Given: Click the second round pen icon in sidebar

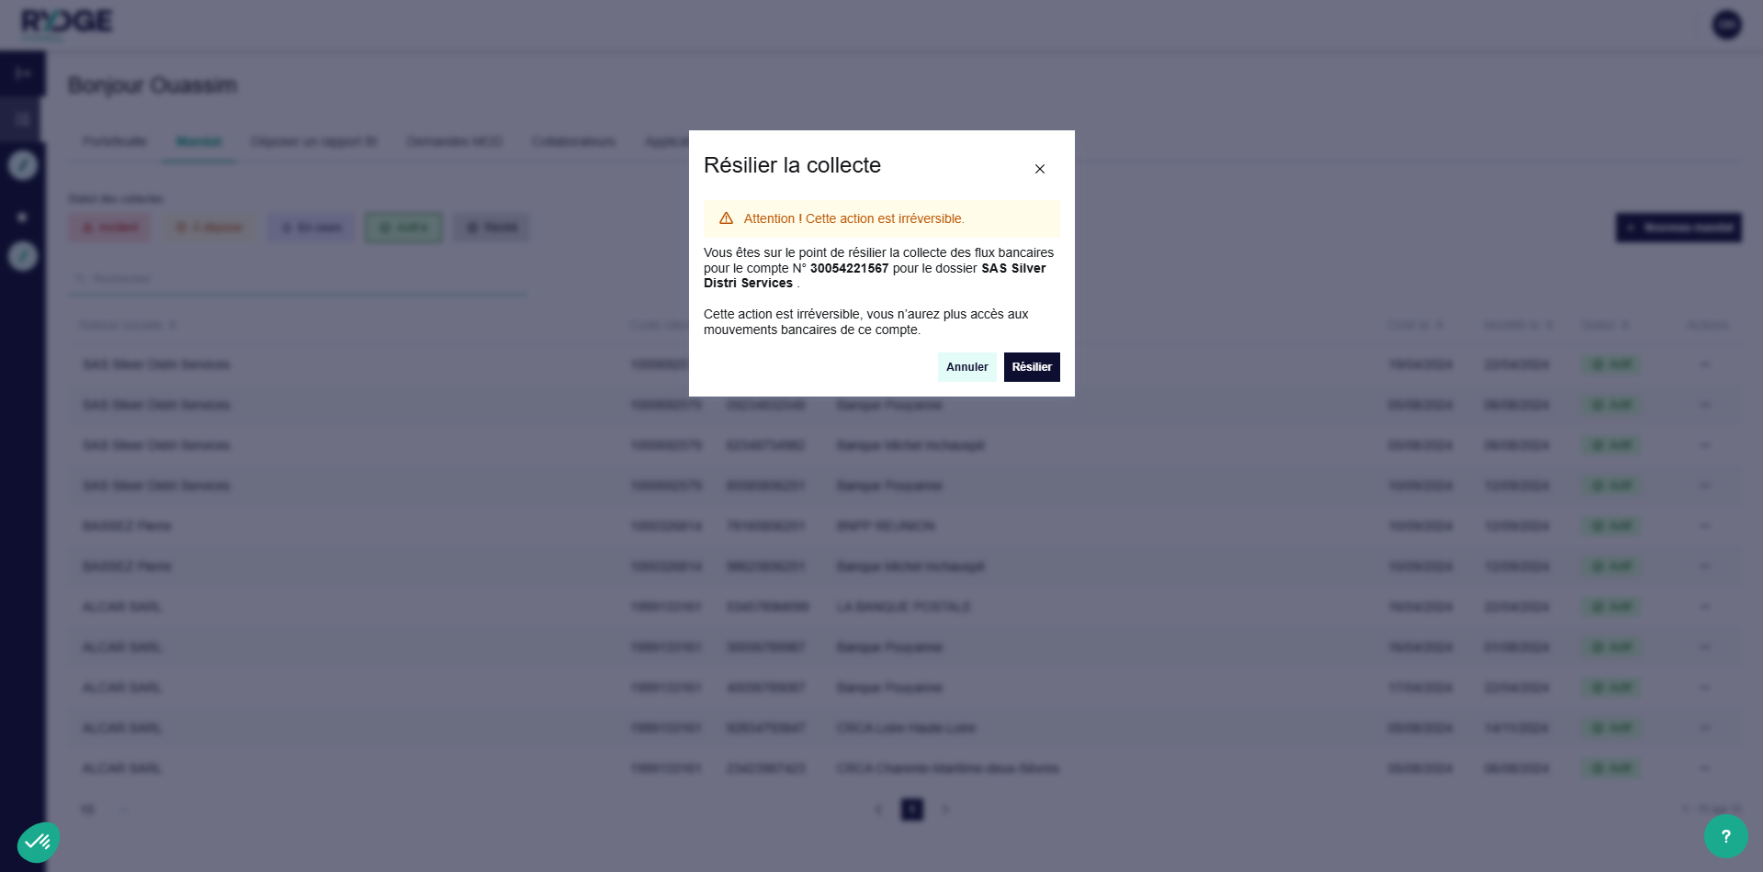Looking at the screenshot, I should (x=23, y=255).
